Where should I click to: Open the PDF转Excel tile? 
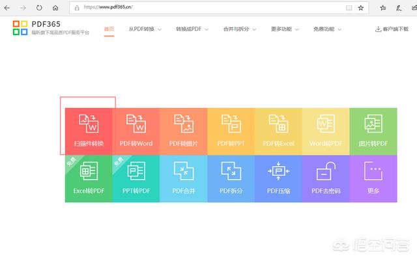[278, 131]
